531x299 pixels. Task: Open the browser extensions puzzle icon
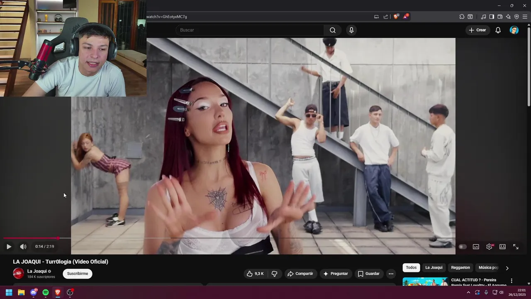[x=462, y=17]
